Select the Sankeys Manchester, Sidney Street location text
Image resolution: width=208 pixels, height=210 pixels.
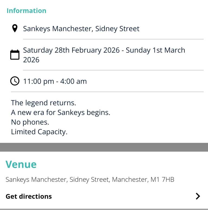[81, 28]
